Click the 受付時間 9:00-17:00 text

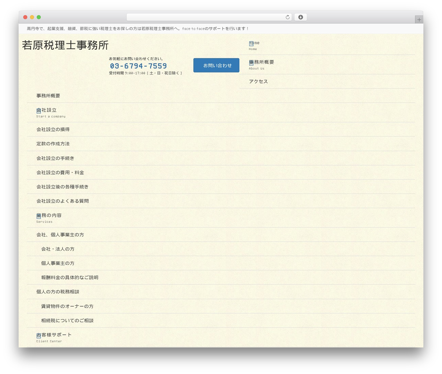[x=145, y=73]
